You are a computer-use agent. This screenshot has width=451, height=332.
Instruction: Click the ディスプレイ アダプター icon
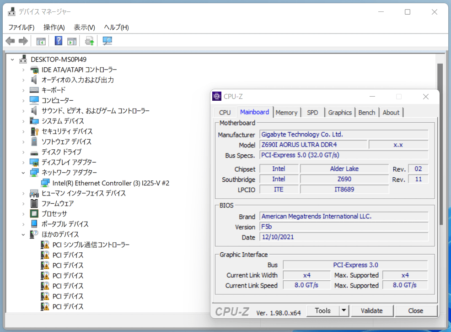click(x=34, y=163)
